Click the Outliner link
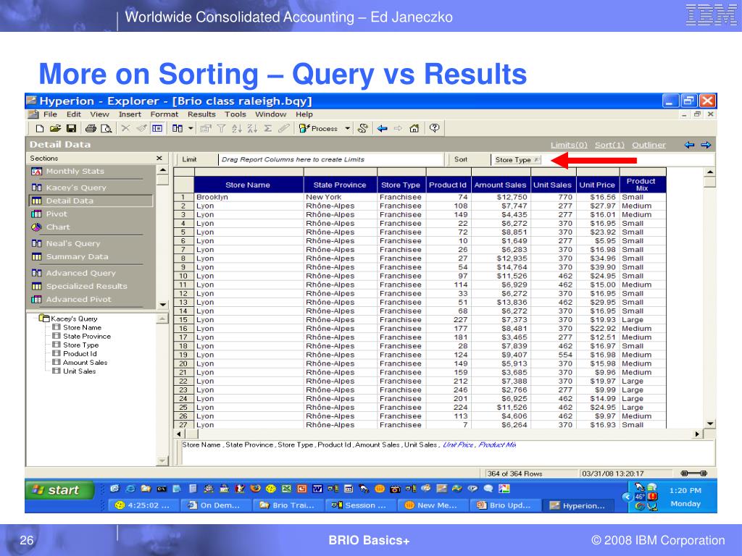742x556 pixels. 649,145
